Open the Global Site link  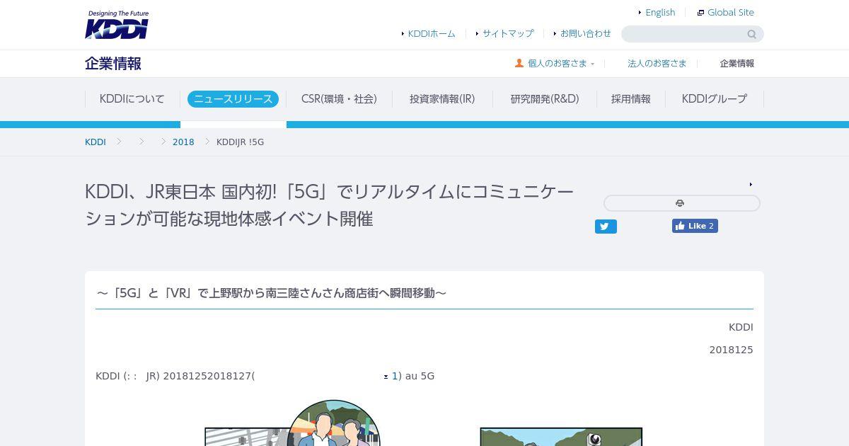point(730,12)
